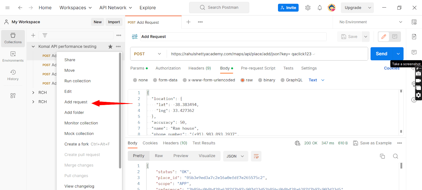422x190 pixels.
Task: Click the Import button
Action: point(114,22)
